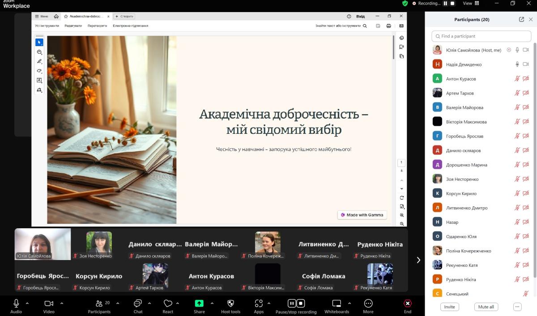537x316 pixels.
Task: Click the green encryption shield icon
Action: tap(405, 3)
